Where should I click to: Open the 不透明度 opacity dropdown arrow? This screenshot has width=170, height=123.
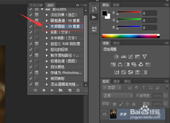click(166, 96)
